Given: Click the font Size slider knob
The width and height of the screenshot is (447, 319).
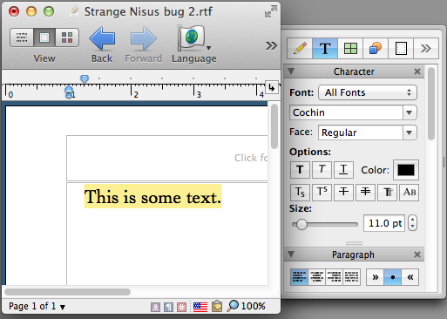Looking at the screenshot, I should (301, 224).
